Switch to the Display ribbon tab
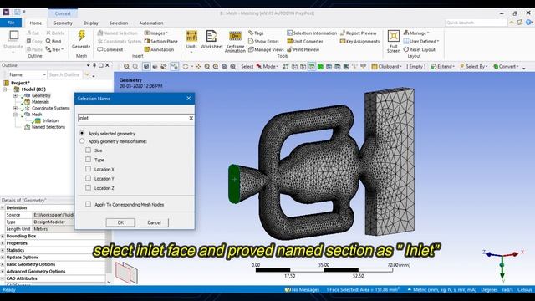Image resolution: width=535 pixels, height=301 pixels. (91, 23)
